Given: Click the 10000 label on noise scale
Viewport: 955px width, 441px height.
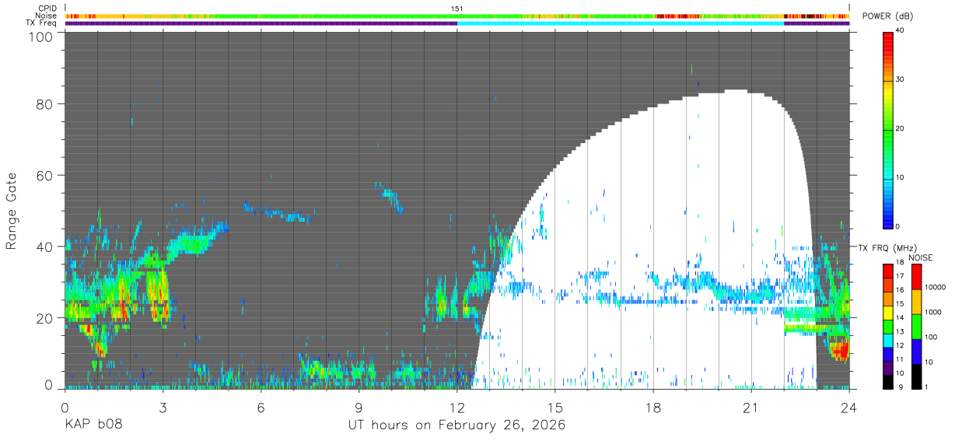Looking at the screenshot, I should pyautogui.click(x=936, y=287).
